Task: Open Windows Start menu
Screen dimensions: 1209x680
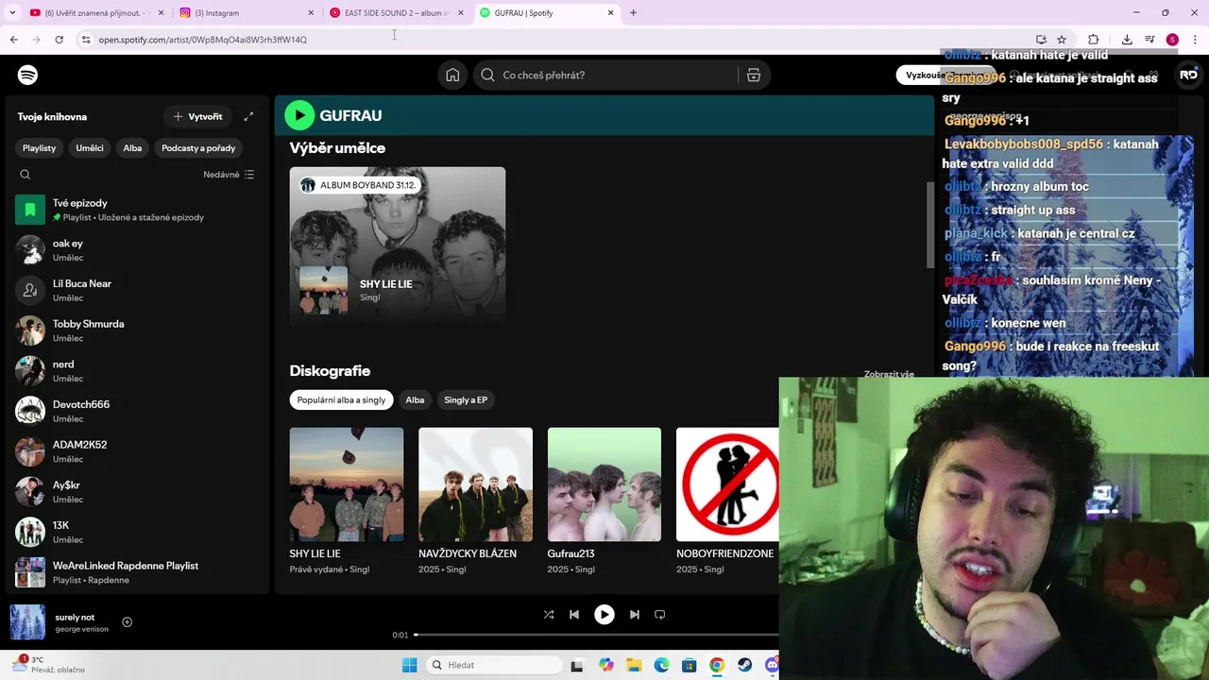Action: click(x=409, y=665)
